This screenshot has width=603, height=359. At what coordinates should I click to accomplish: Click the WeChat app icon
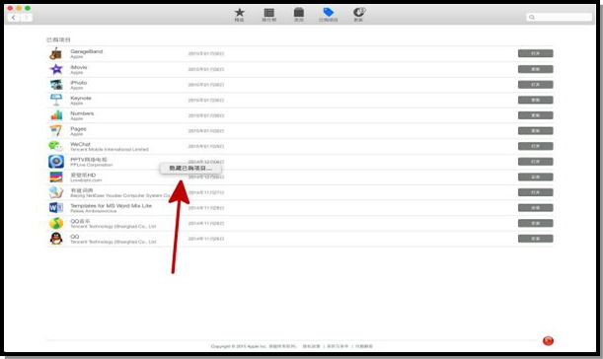(x=56, y=146)
